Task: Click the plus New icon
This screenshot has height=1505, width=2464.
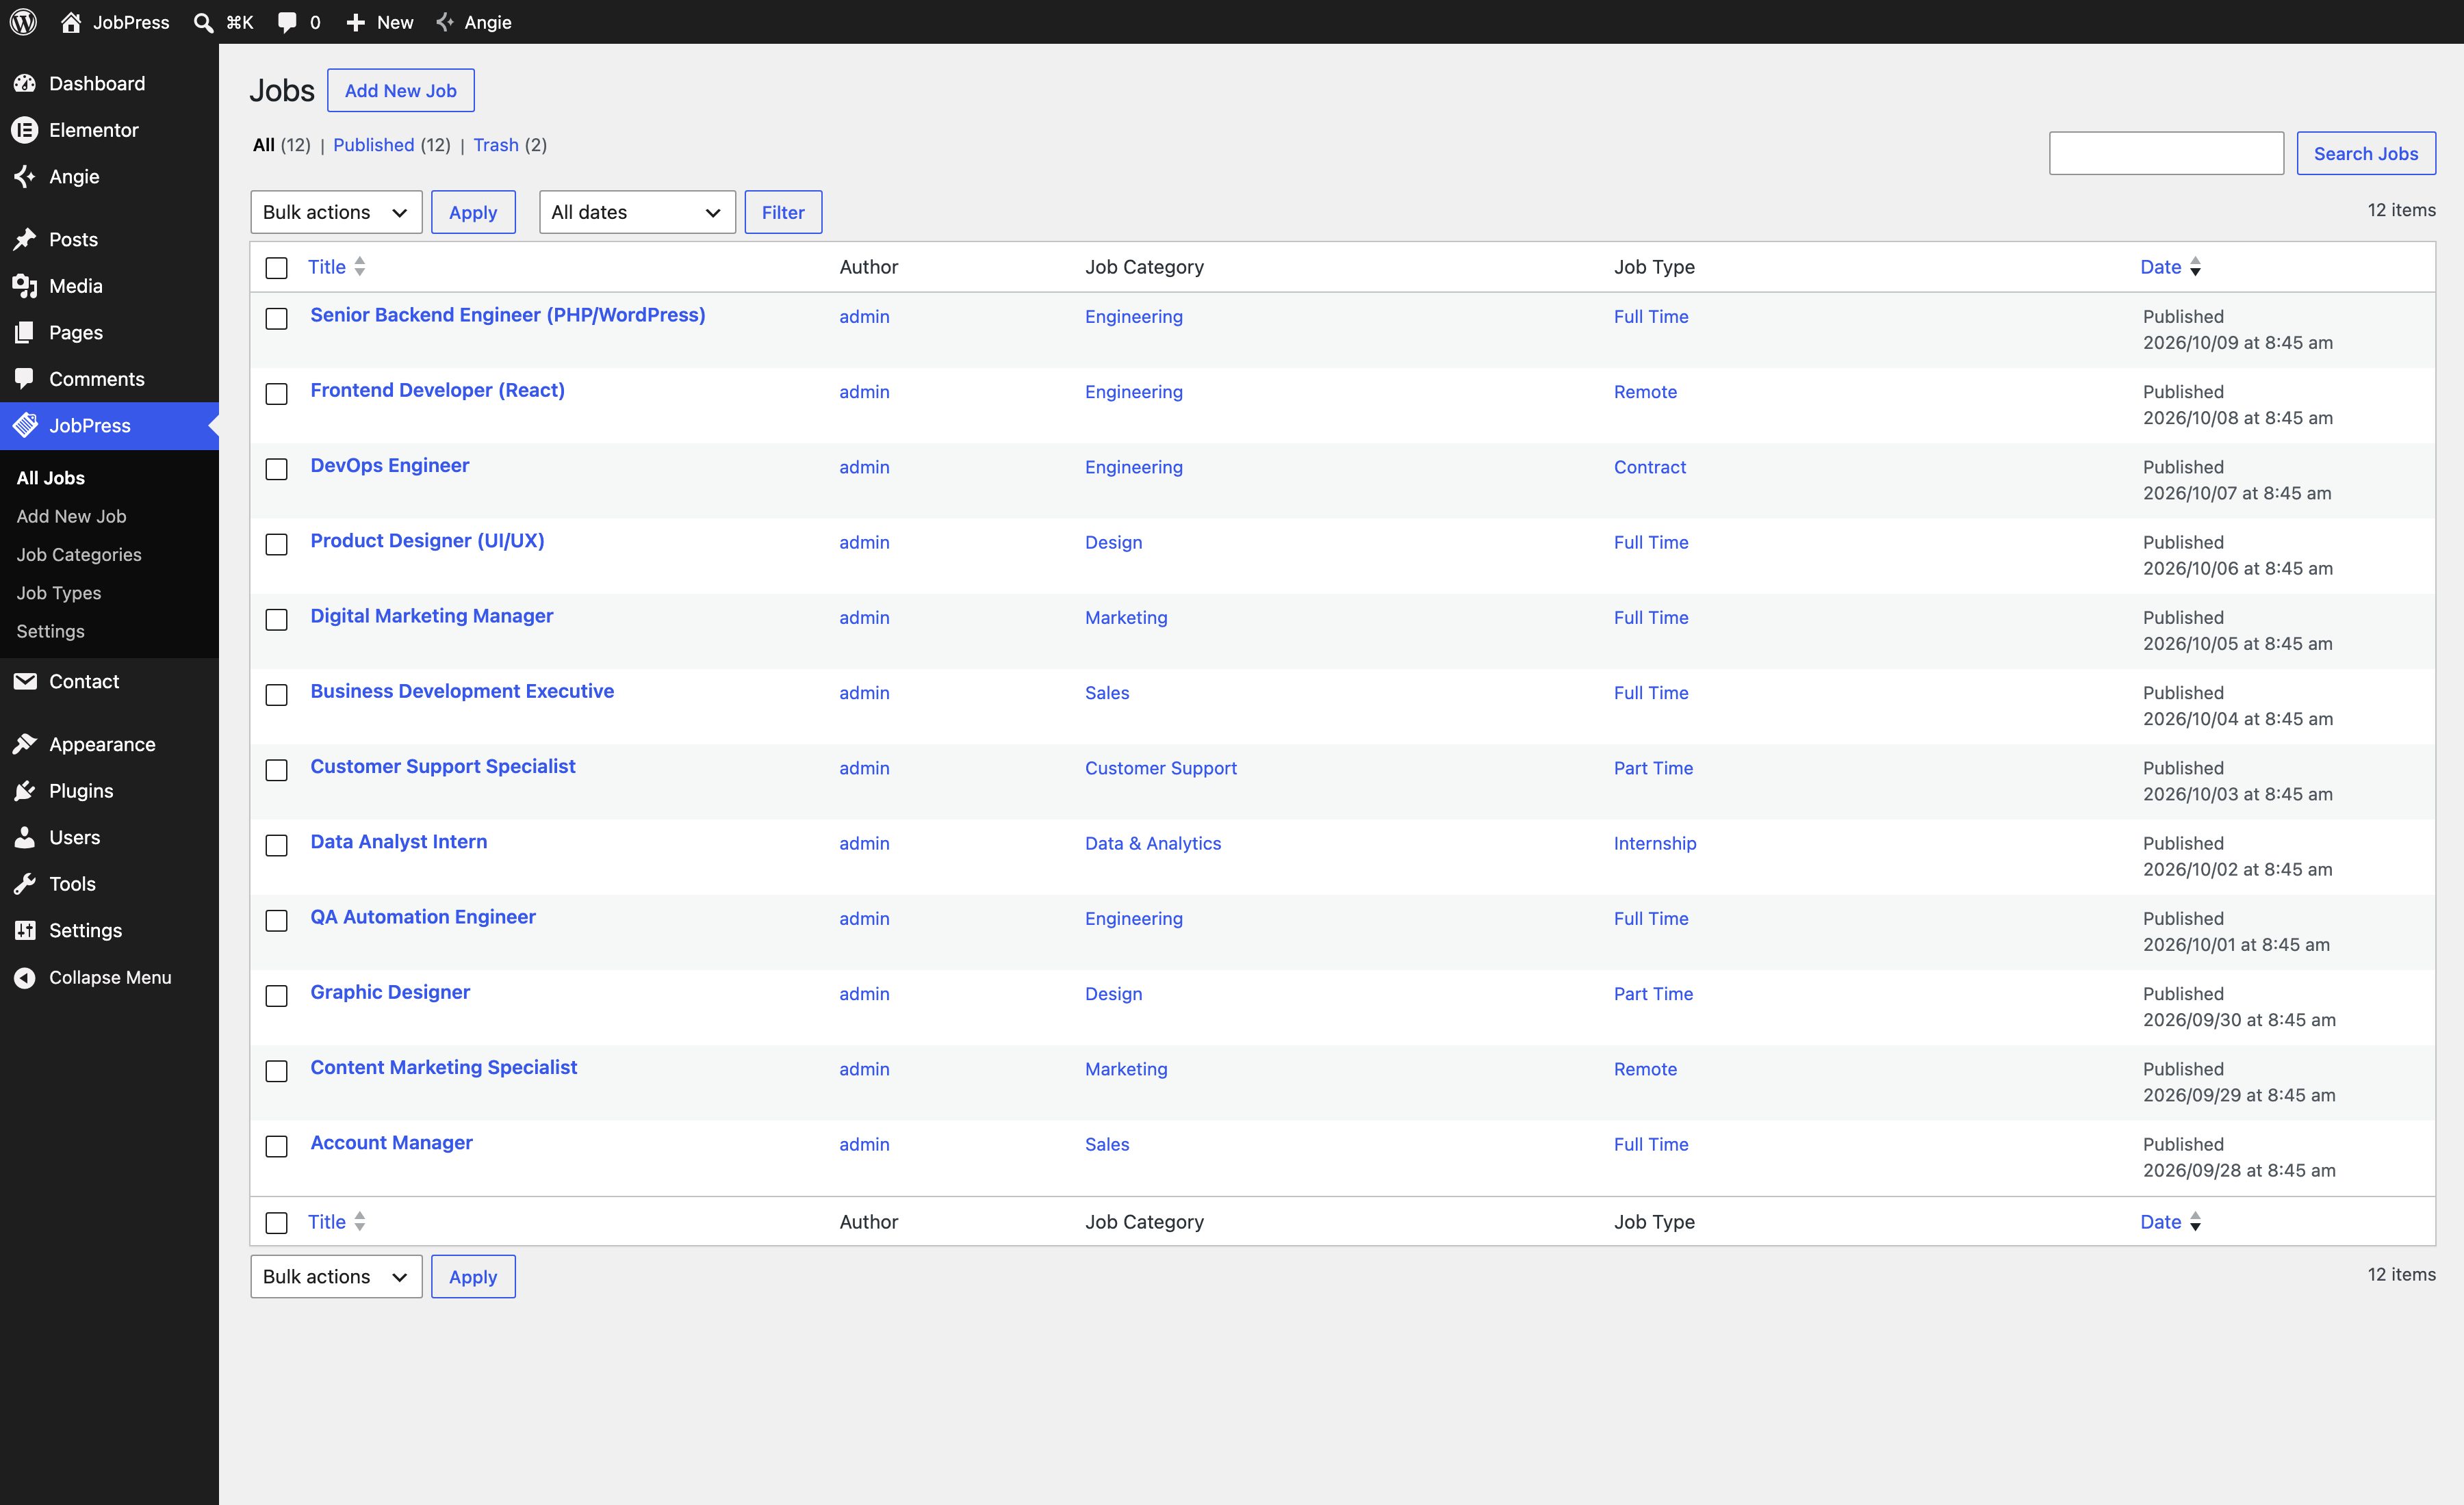Action: pyautogui.click(x=355, y=22)
